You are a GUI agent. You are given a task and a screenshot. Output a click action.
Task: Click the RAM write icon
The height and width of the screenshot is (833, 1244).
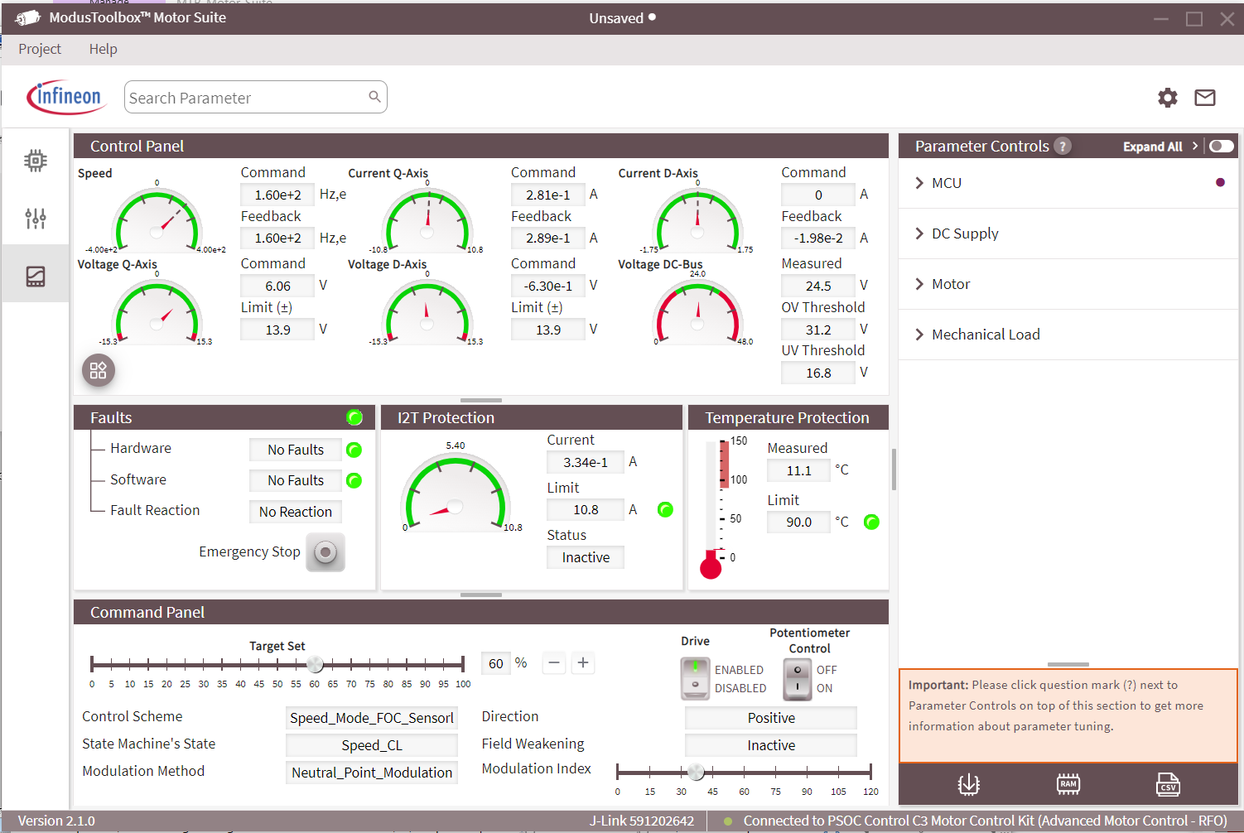click(x=1068, y=784)
